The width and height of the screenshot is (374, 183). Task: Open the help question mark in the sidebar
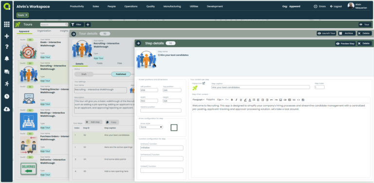7,47
